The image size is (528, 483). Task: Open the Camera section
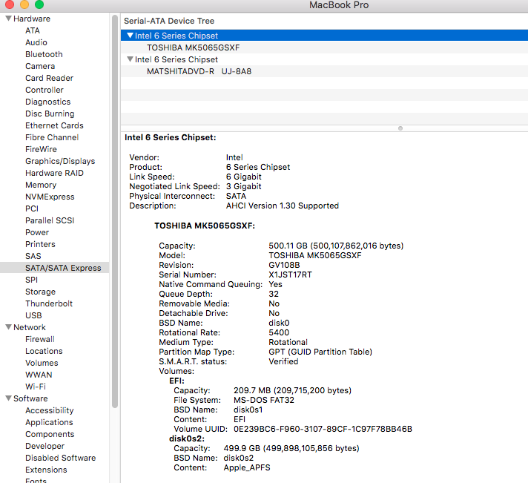40,66
